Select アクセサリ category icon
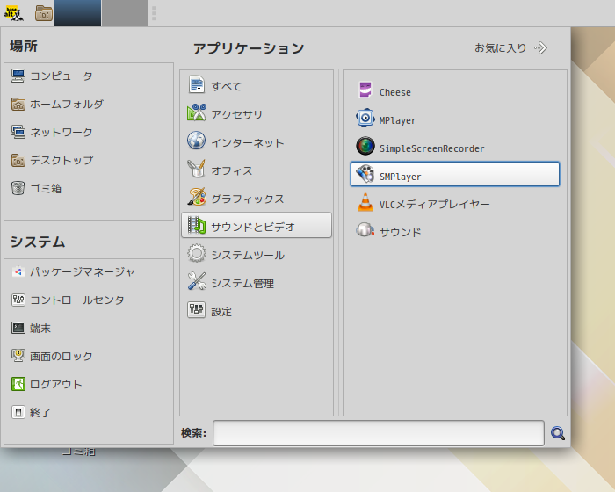The height and width of the screenshot is (492, 615). coord(197,113)
